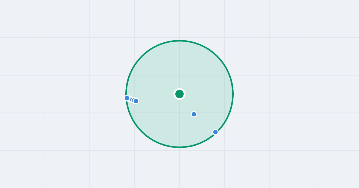
Task: Click the rightmost blue dot of the overlapping cluster
Action: coord(136,101)
